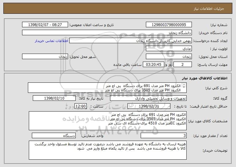Viewport: 236px width, 167px height.
Task: Select goods group field تجهیزات و وسایل تحصیلی واداری
Action: tap(148, 98)
